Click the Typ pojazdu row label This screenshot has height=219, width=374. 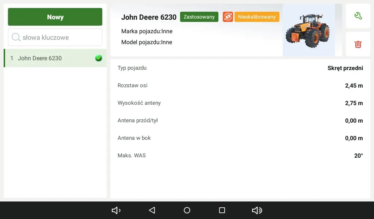(x=132, y=68)
